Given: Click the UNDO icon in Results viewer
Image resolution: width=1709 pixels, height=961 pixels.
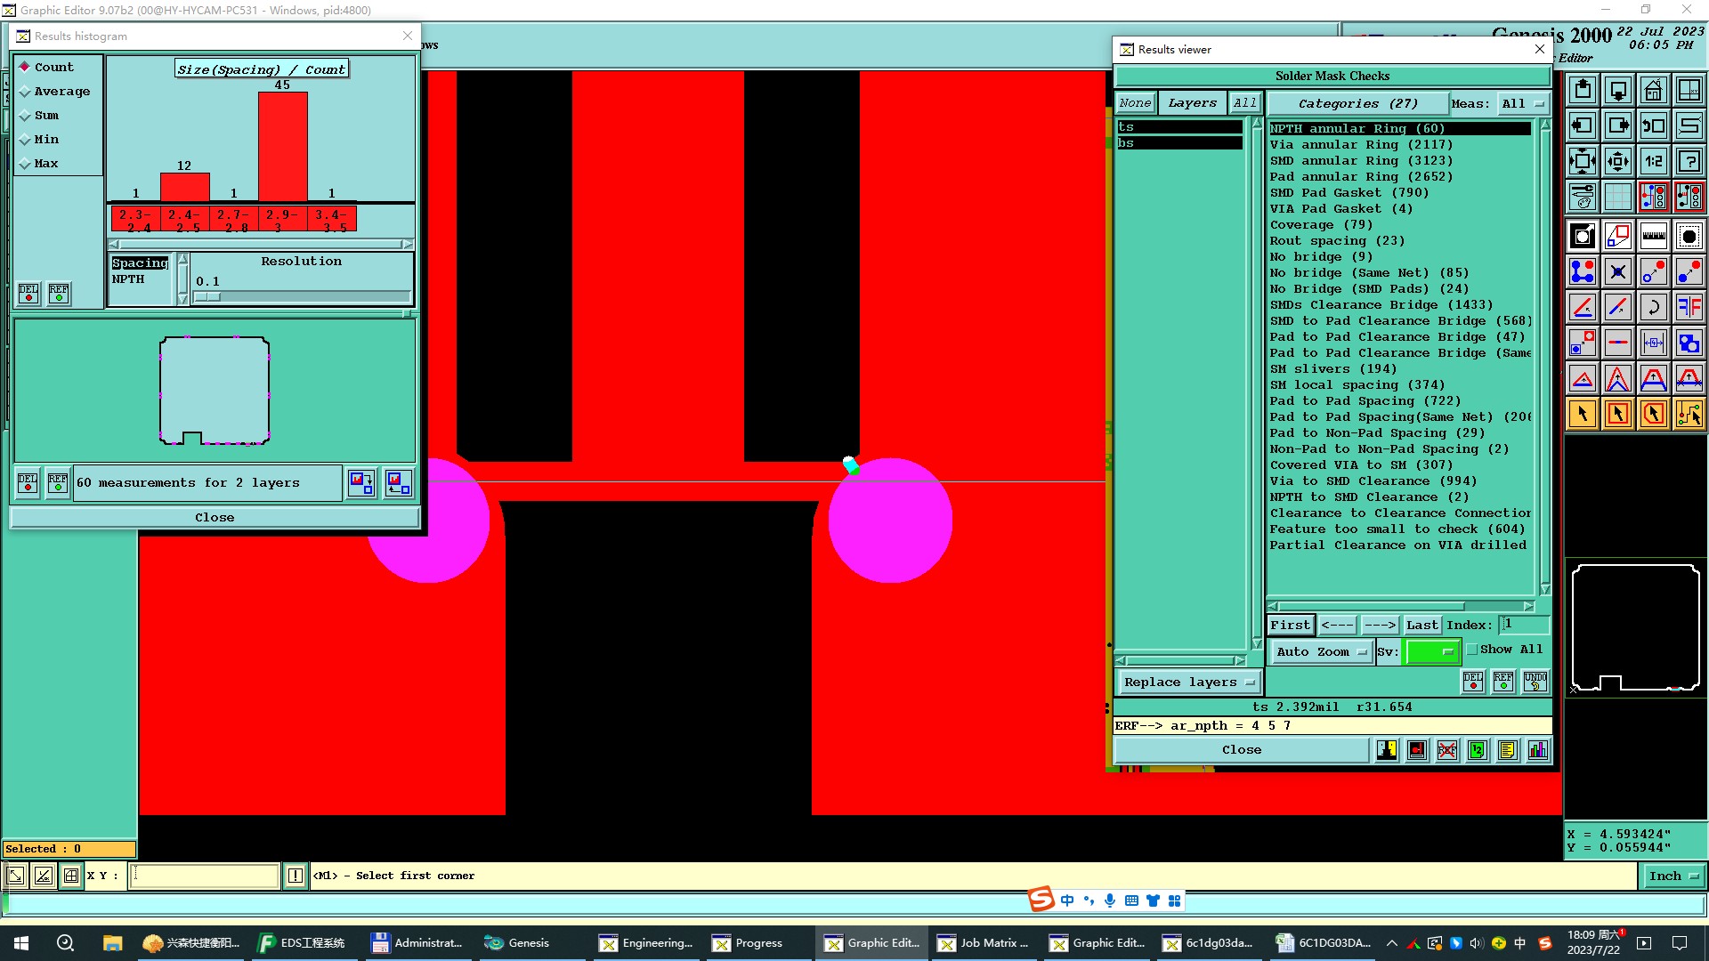Looking at the screenshot, I should coord(1535,682).
